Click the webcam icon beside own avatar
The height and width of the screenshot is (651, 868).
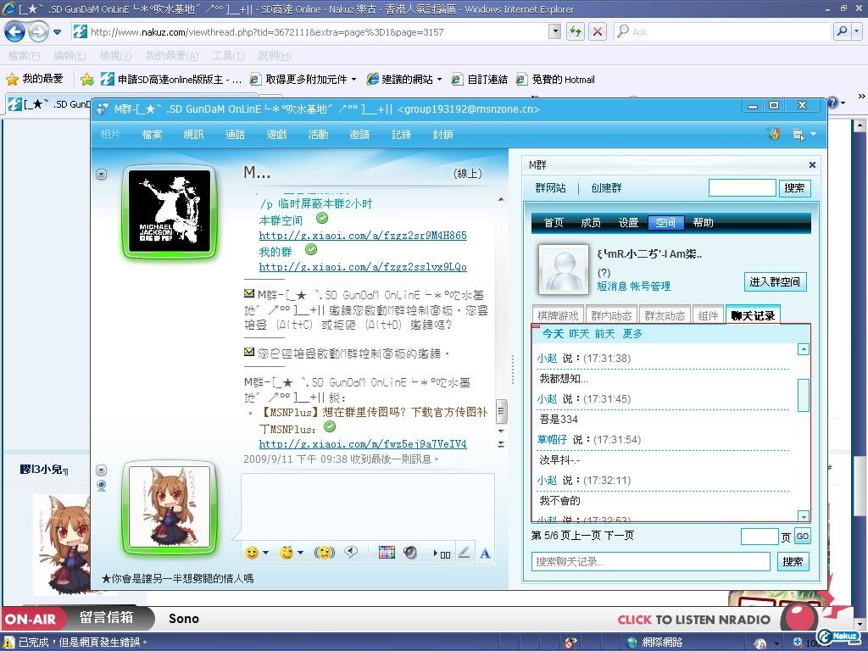(102, 486)
